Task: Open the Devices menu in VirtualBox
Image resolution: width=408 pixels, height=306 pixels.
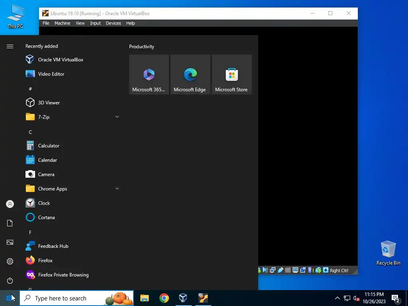Action: tap(114, 23)
